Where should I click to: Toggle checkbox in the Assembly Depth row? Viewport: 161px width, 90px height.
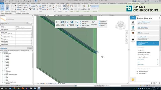click(x=31, y=41)
